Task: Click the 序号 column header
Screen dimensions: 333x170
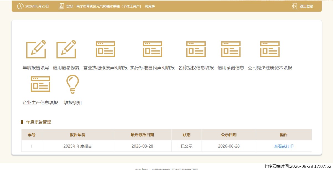Action: click(x=32, y=135)
